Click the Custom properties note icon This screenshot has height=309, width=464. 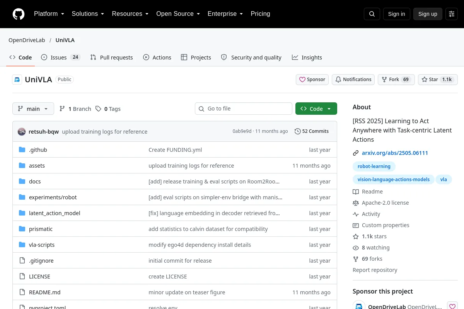pyautogui.click(x=356, y=225)
